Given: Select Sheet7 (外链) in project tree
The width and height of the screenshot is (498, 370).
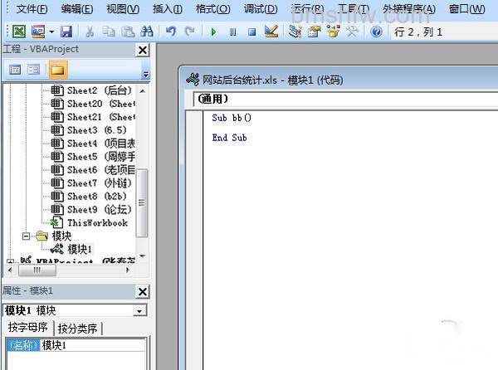Looking at the screenshot, I should 91,183.
